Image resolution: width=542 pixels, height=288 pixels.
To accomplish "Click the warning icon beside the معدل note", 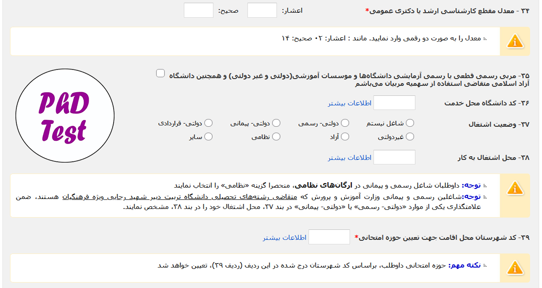I will (515, 41).
